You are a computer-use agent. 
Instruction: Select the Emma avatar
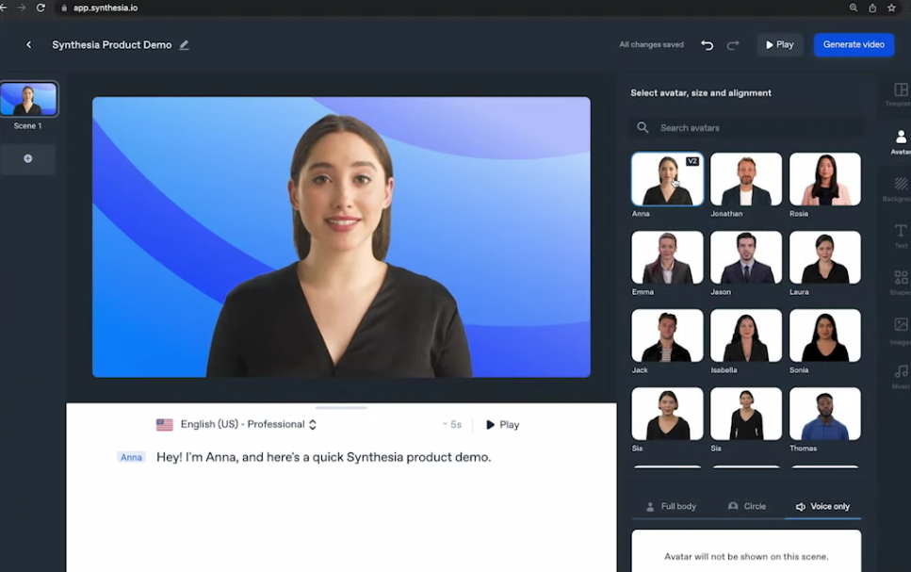click(667, 257)
